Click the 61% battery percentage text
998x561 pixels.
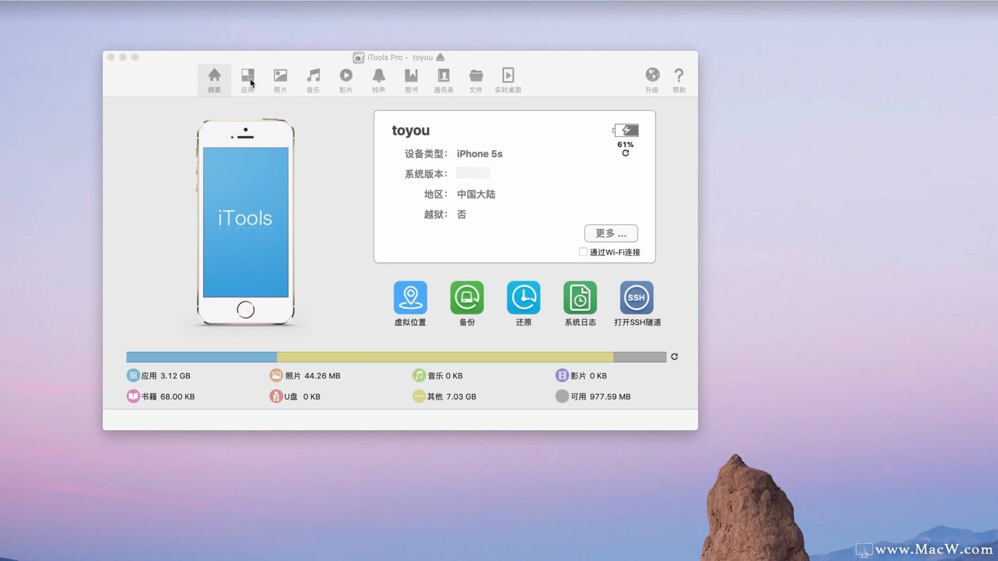[625, 145]
